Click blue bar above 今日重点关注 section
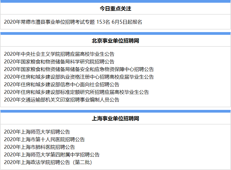The height and width of the screenshot is (170, 231). (x=115, y=1)
